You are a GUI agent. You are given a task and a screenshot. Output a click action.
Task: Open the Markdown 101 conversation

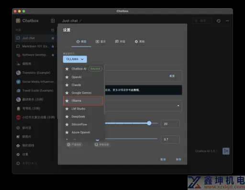click(35, 47)
